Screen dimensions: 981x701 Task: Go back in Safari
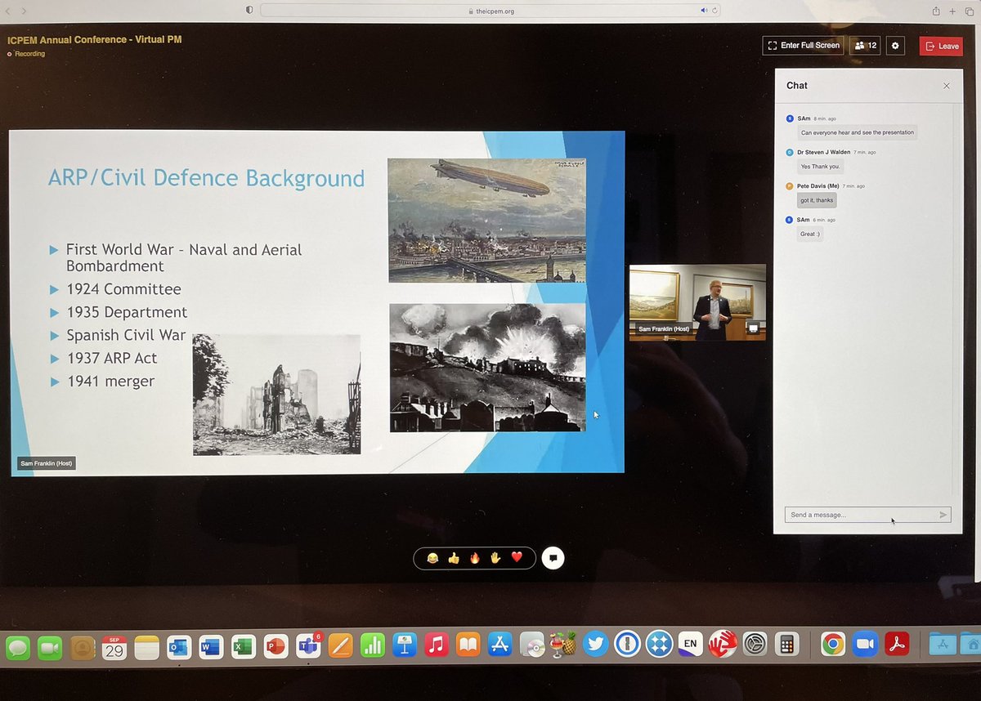[7, 11]
